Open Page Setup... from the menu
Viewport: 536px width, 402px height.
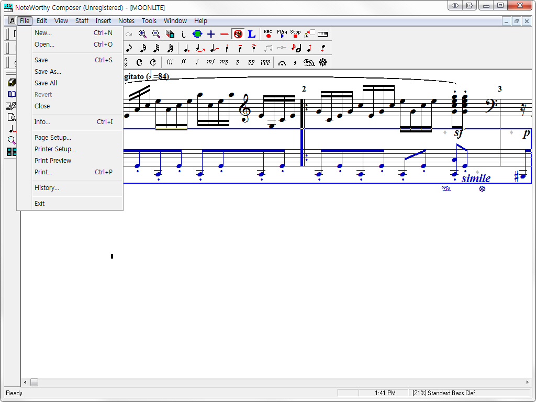(70, 138)
